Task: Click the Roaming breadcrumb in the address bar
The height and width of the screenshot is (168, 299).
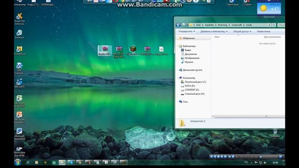Action: [222, 25]
